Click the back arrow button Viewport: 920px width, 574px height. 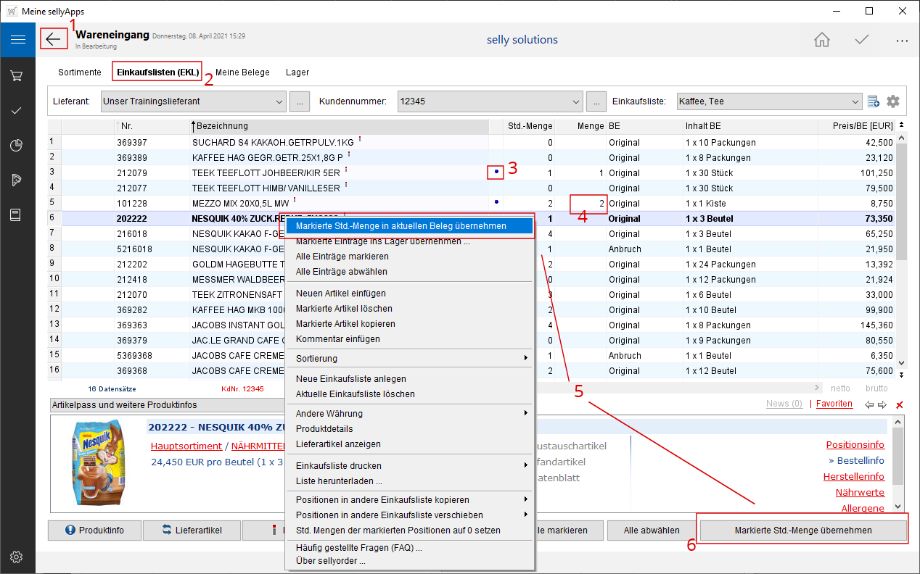(54, 39)
